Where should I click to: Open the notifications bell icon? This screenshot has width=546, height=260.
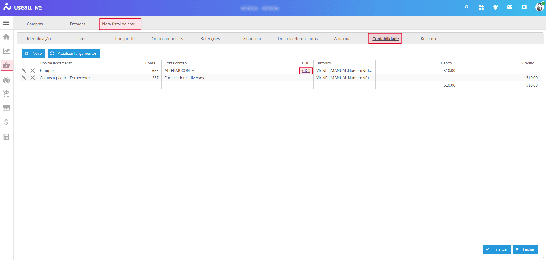coord(496,7)
